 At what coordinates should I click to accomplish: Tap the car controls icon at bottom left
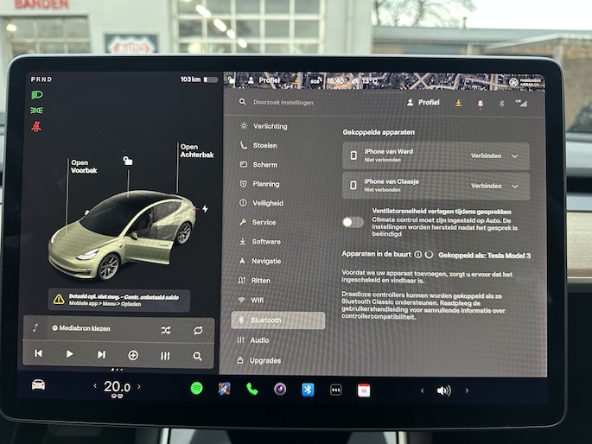pyautogui.click(x=39, y=385)
